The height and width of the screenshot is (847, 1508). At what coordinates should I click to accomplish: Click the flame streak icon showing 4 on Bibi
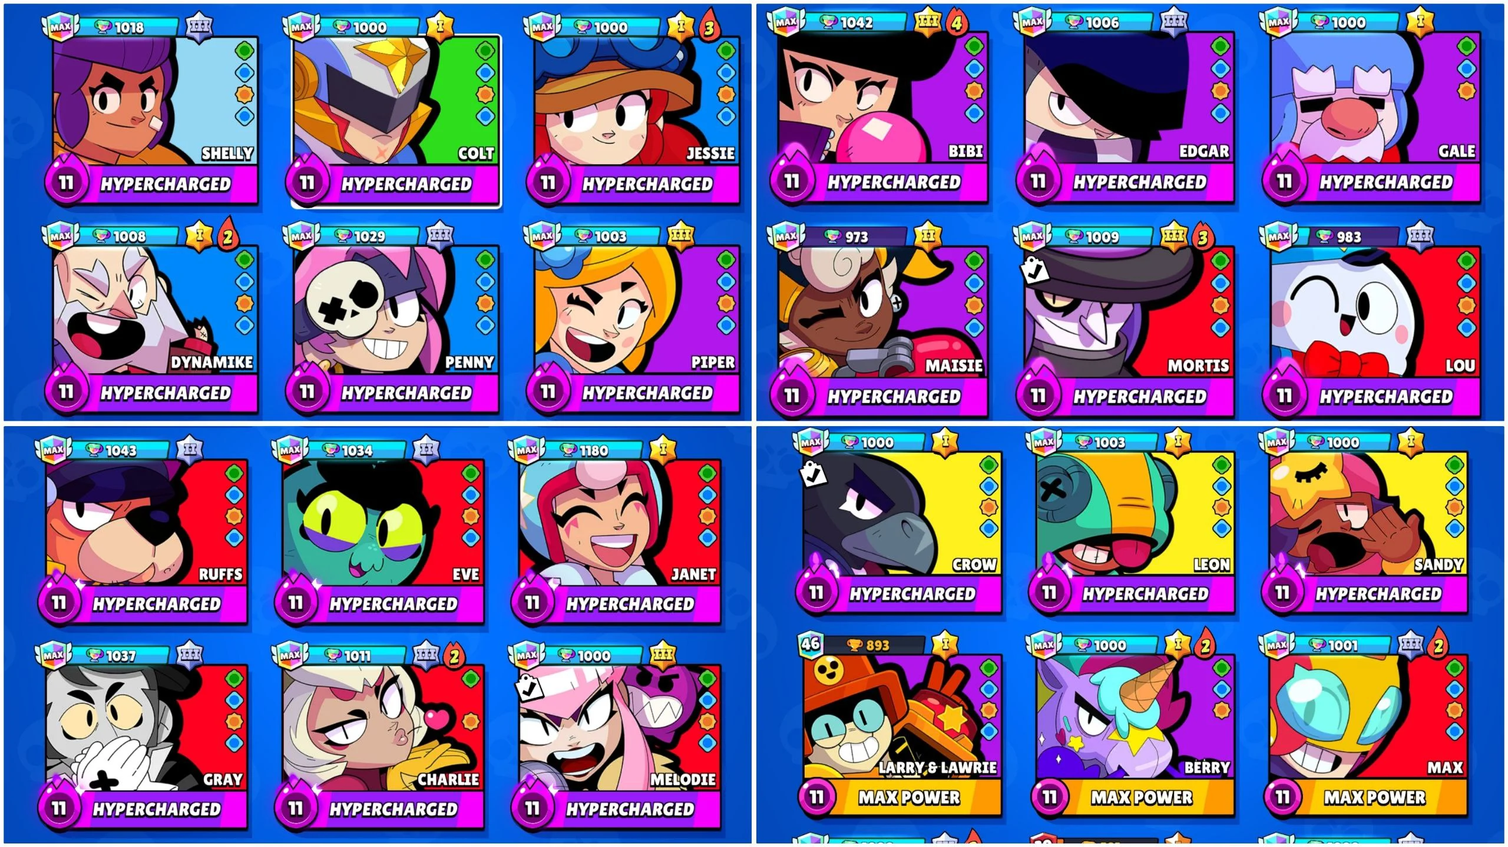pyautogui.click(x=956, y=24)
